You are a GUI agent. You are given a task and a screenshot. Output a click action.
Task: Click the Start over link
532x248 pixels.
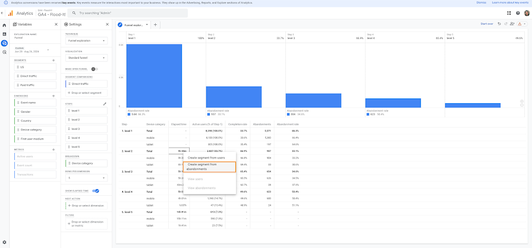click(487, 24)
